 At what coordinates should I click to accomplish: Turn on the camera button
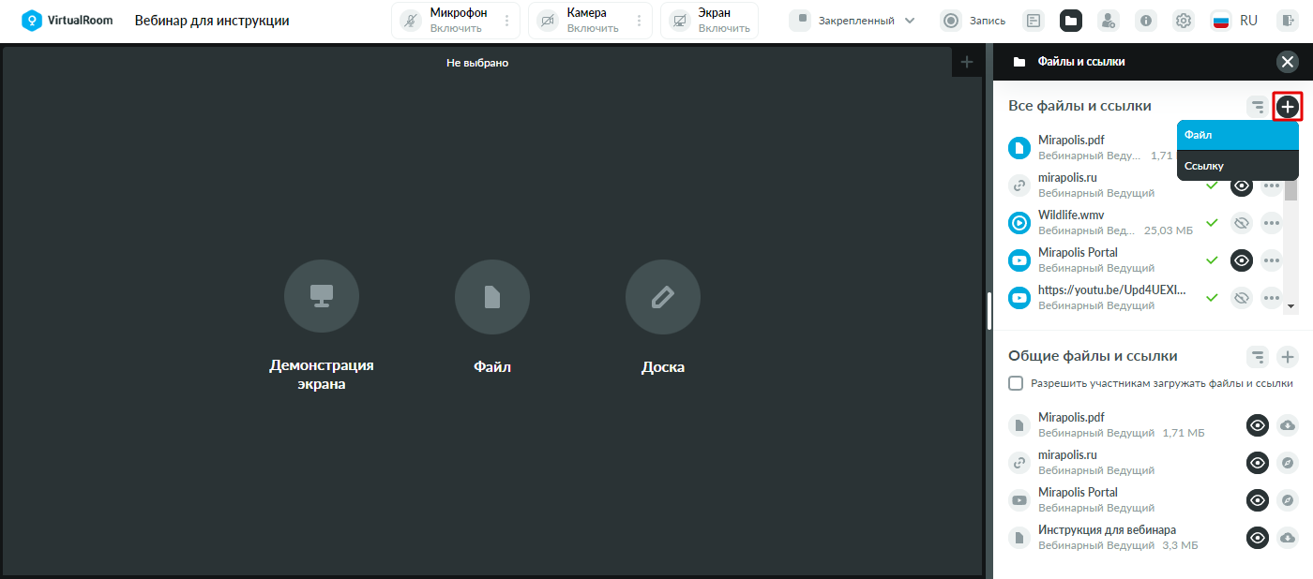tap(546, 21)
